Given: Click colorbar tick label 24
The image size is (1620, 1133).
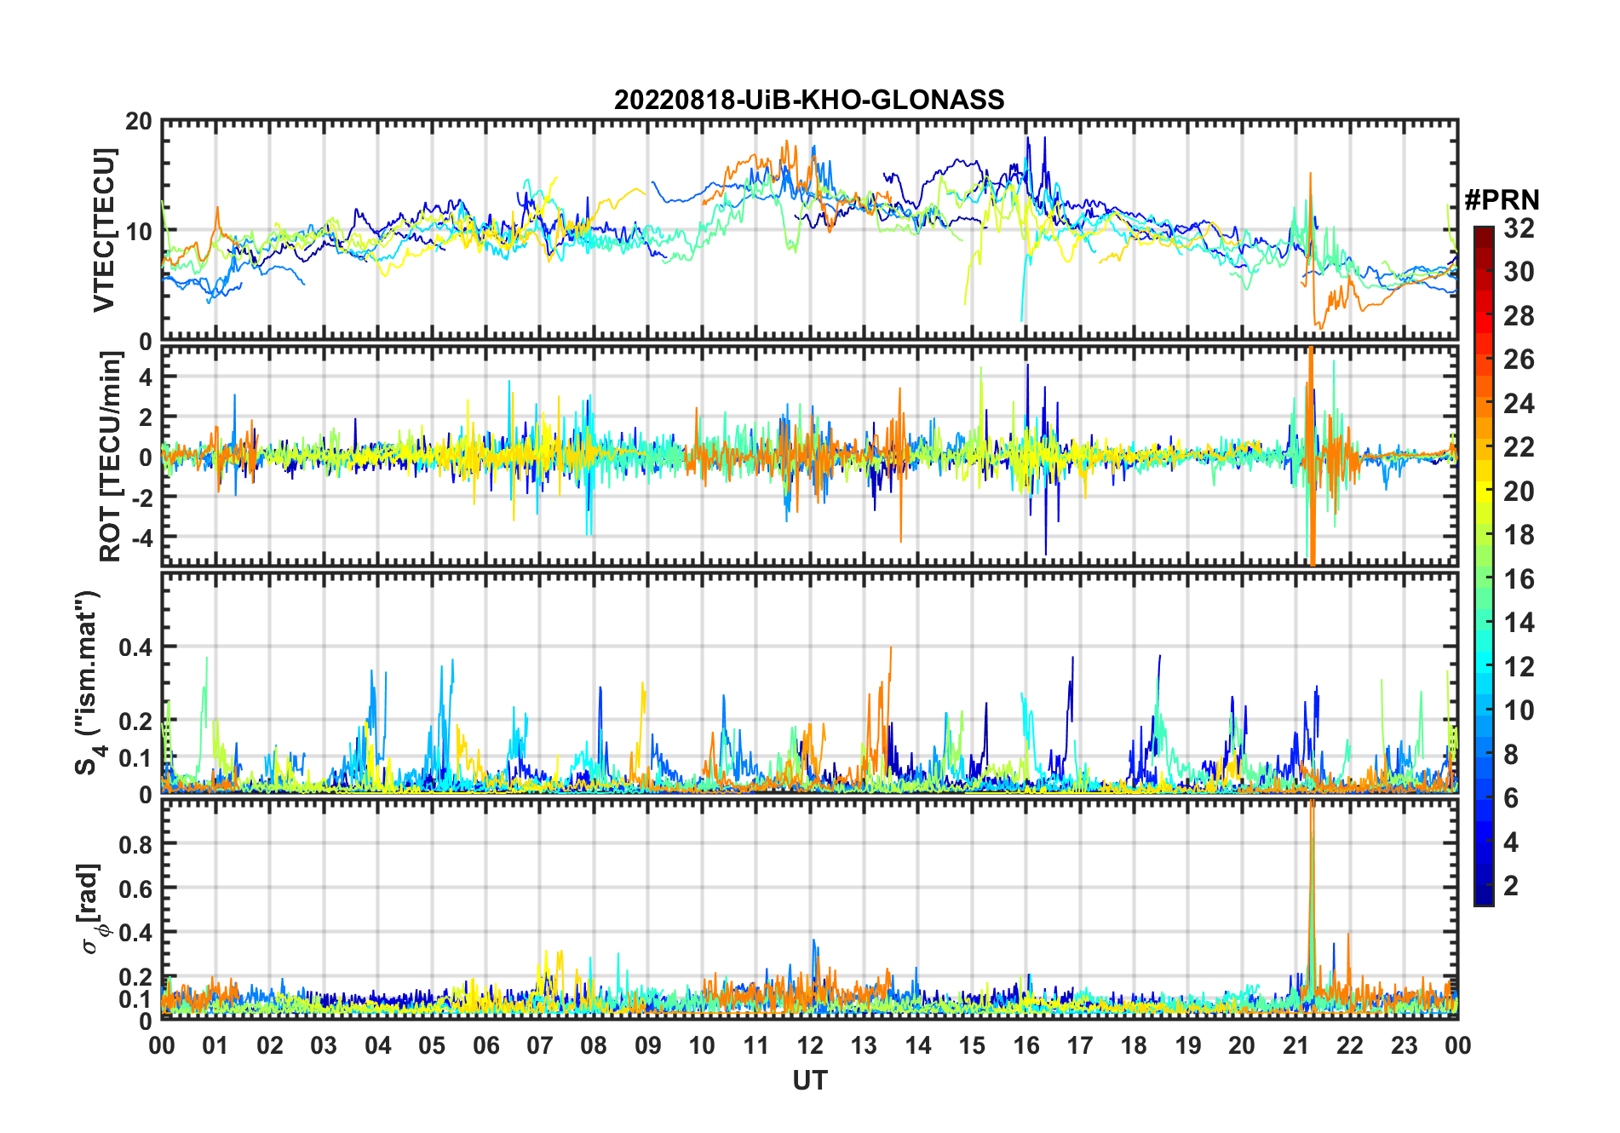Looking at the screenshot, I should tap(1519, 404).
